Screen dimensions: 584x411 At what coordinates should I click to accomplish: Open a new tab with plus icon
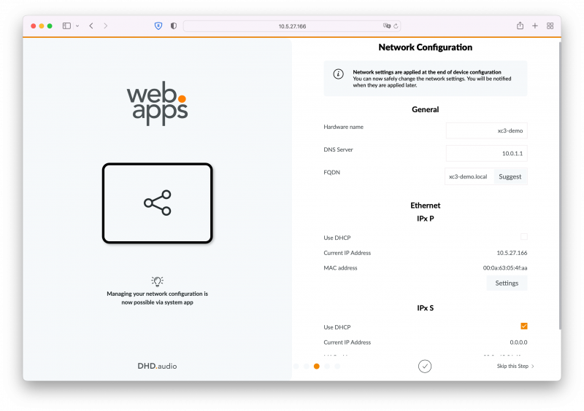[535, 26]
